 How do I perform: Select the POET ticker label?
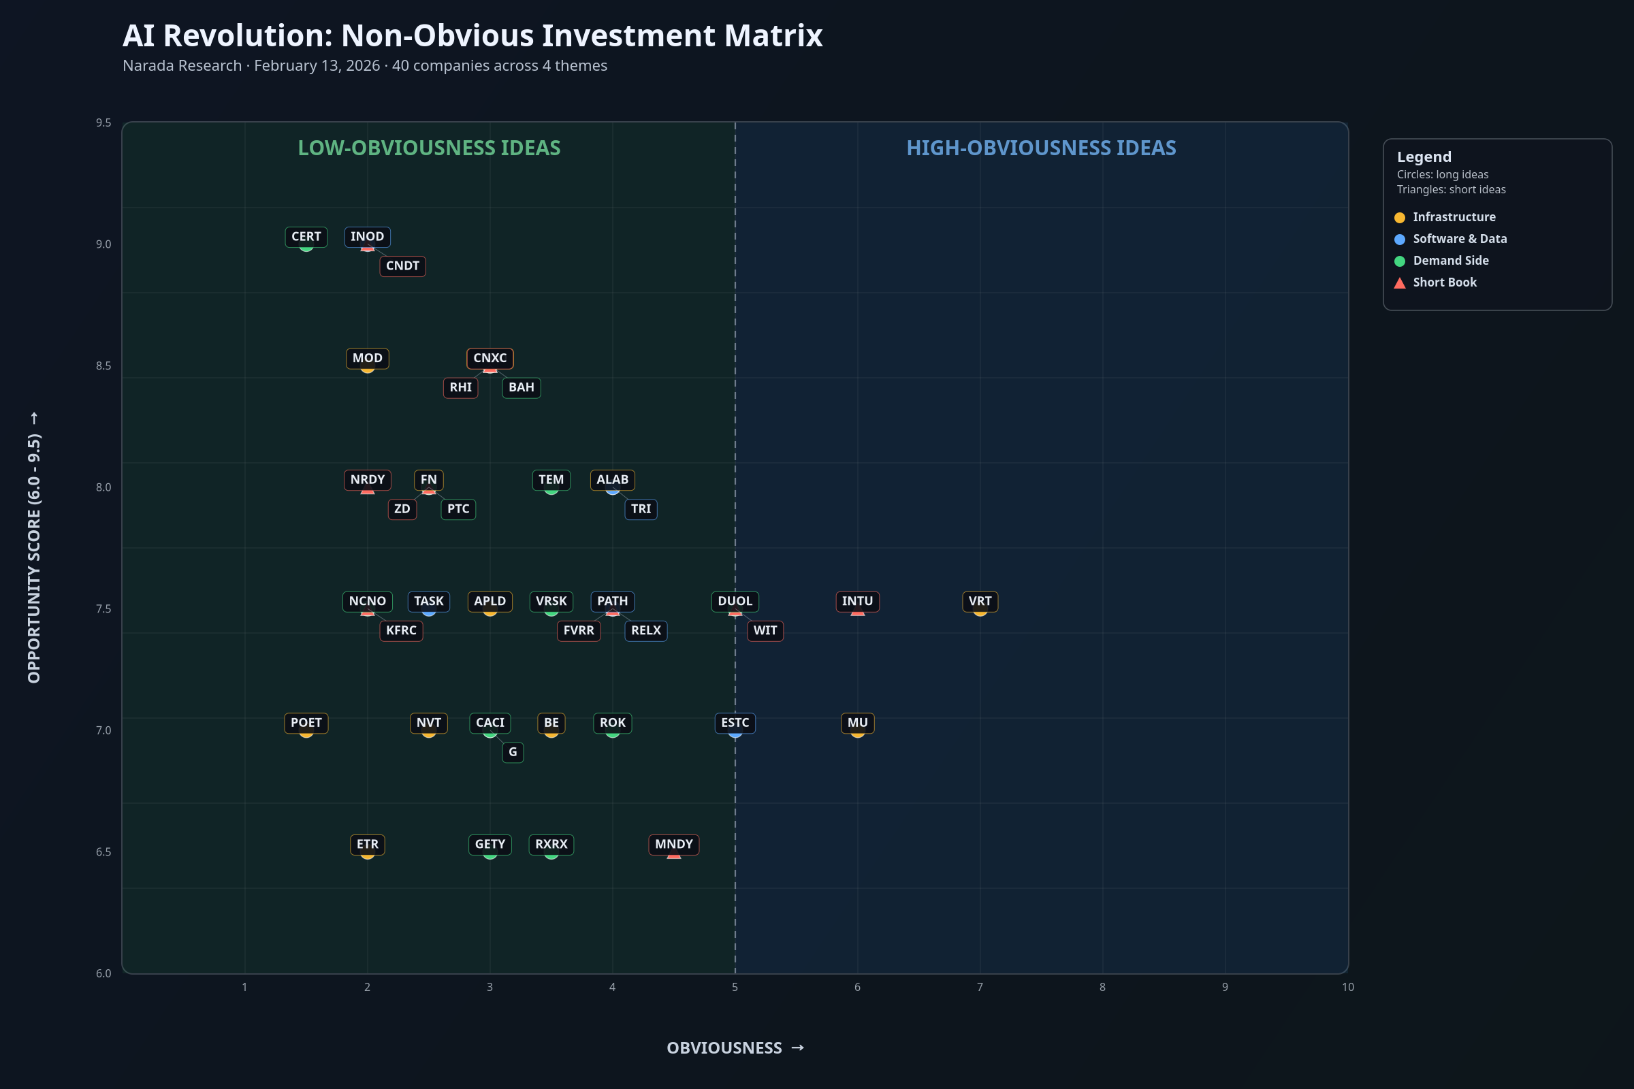pyautogui.click(x=306, y=723)
